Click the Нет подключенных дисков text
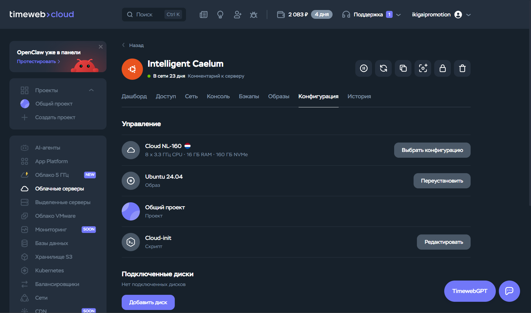531x313 pixels. coord(154,284)
